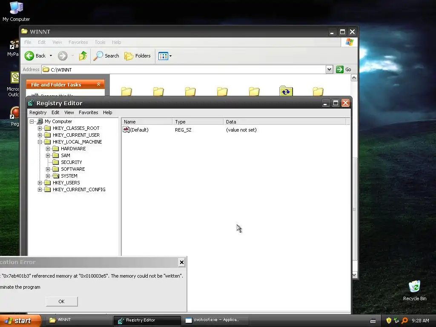Click the magnifier tray icon

pyautogui.click(x=404, y=321)
